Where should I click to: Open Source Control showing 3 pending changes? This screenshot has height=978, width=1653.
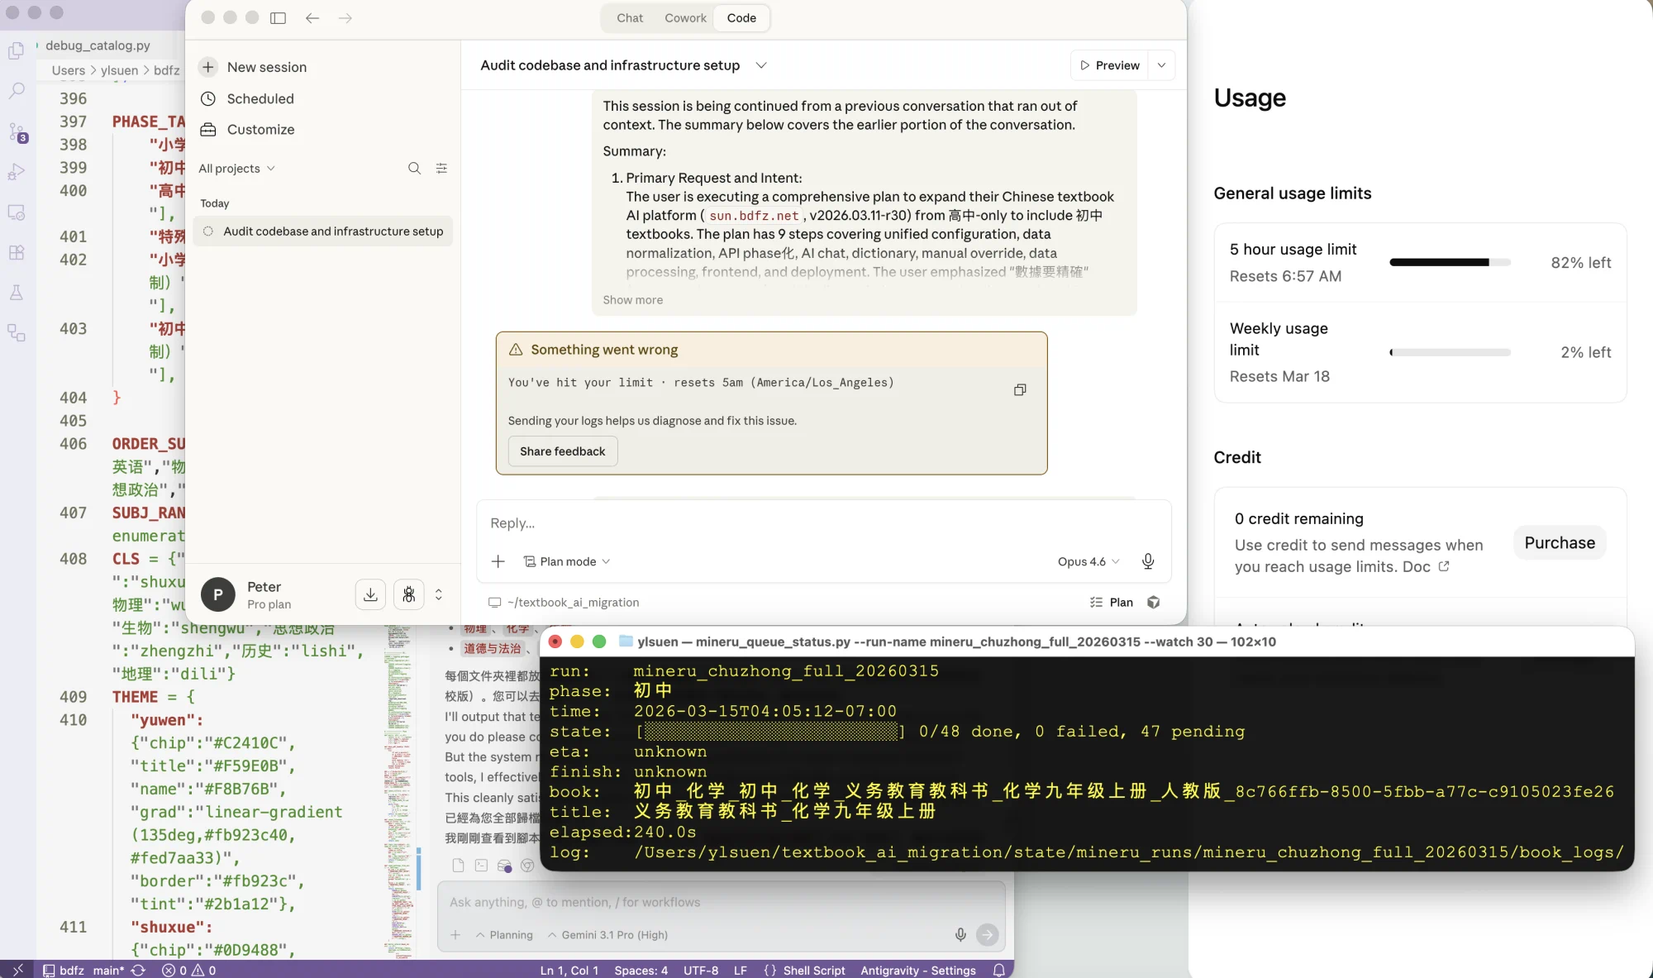coord(17,132)
